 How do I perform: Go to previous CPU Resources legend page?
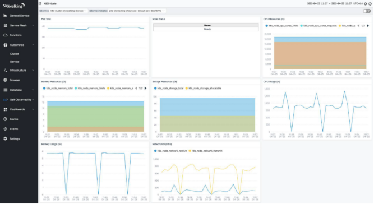358,26
